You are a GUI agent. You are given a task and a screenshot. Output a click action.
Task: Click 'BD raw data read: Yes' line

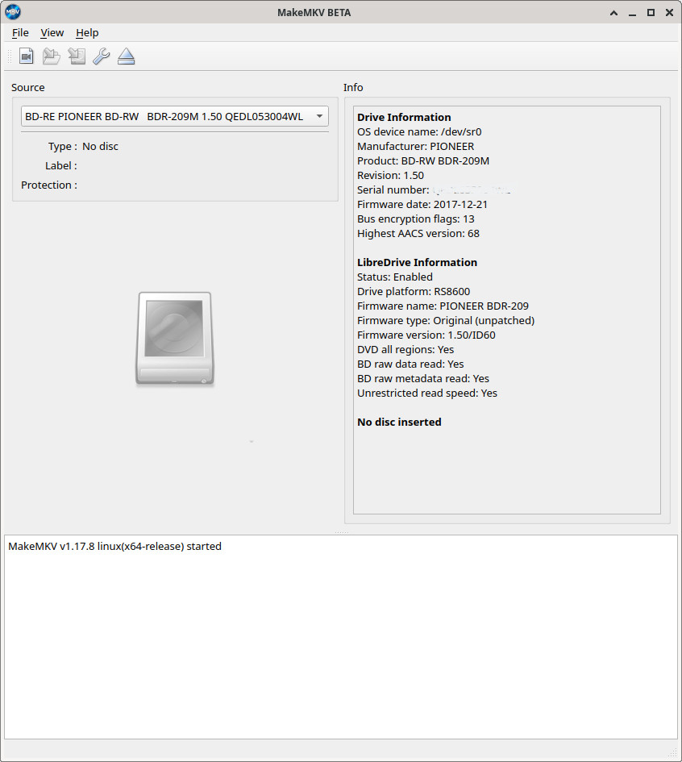click(x=410, y=364)
